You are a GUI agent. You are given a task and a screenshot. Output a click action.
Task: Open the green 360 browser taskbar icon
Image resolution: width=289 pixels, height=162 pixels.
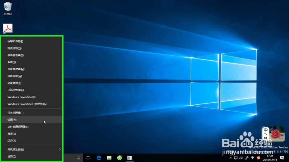119,158
